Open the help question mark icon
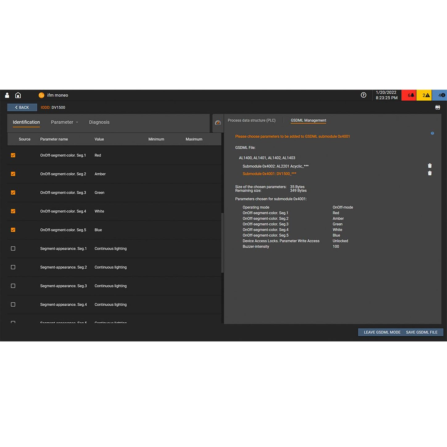The height and width of the screenshot is (447, 447). (x=363, y=95)
